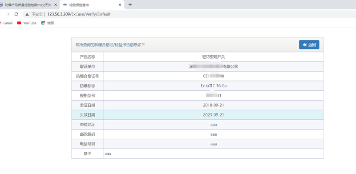Go forward in browser history
This screenshot has width=356, height=174.
pos(8,14)
